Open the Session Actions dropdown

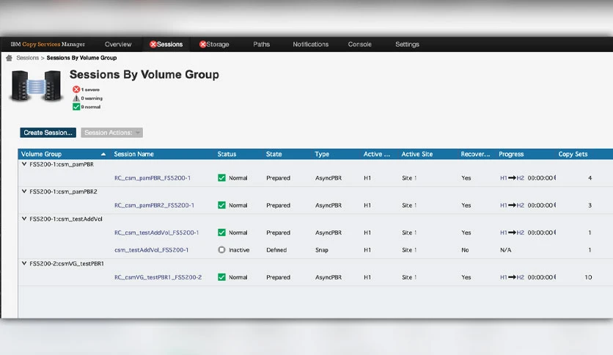pos(111,133)
